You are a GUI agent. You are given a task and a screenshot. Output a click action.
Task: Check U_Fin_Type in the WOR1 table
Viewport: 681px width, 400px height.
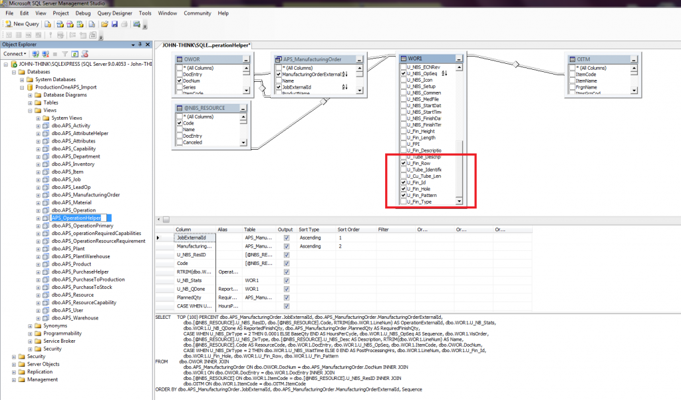[403, 201]
